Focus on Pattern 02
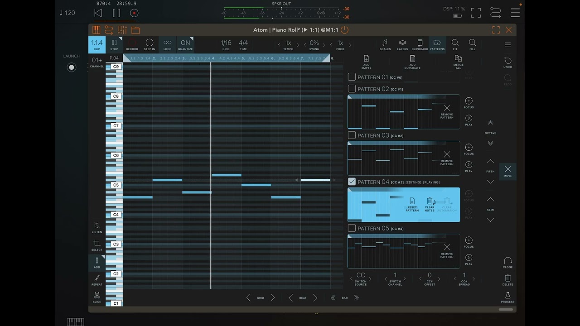The width and height of the screenshot is (580, 326). [469, 103]
